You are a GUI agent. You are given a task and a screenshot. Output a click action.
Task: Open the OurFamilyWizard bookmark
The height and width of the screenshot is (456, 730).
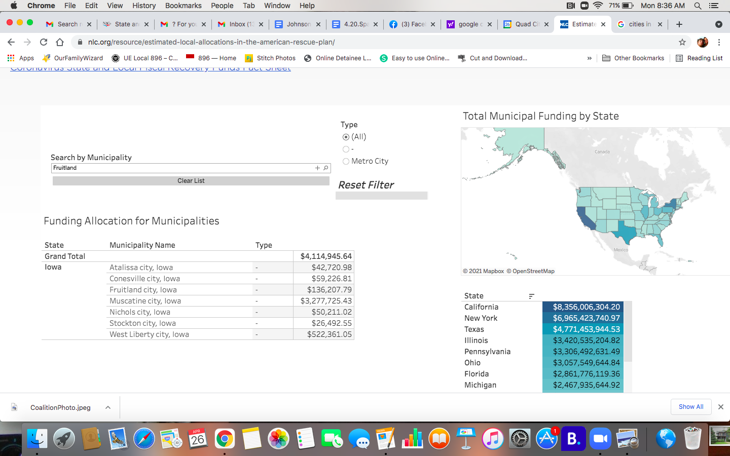point(73,58)
